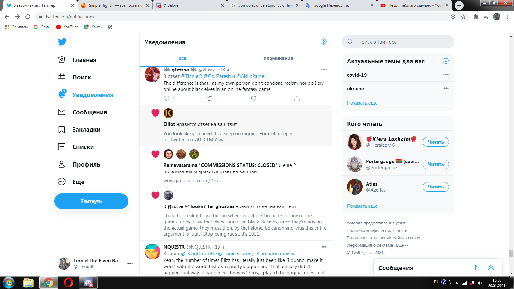
Task: Open @AislinParnell mention link
Action: 252,76
